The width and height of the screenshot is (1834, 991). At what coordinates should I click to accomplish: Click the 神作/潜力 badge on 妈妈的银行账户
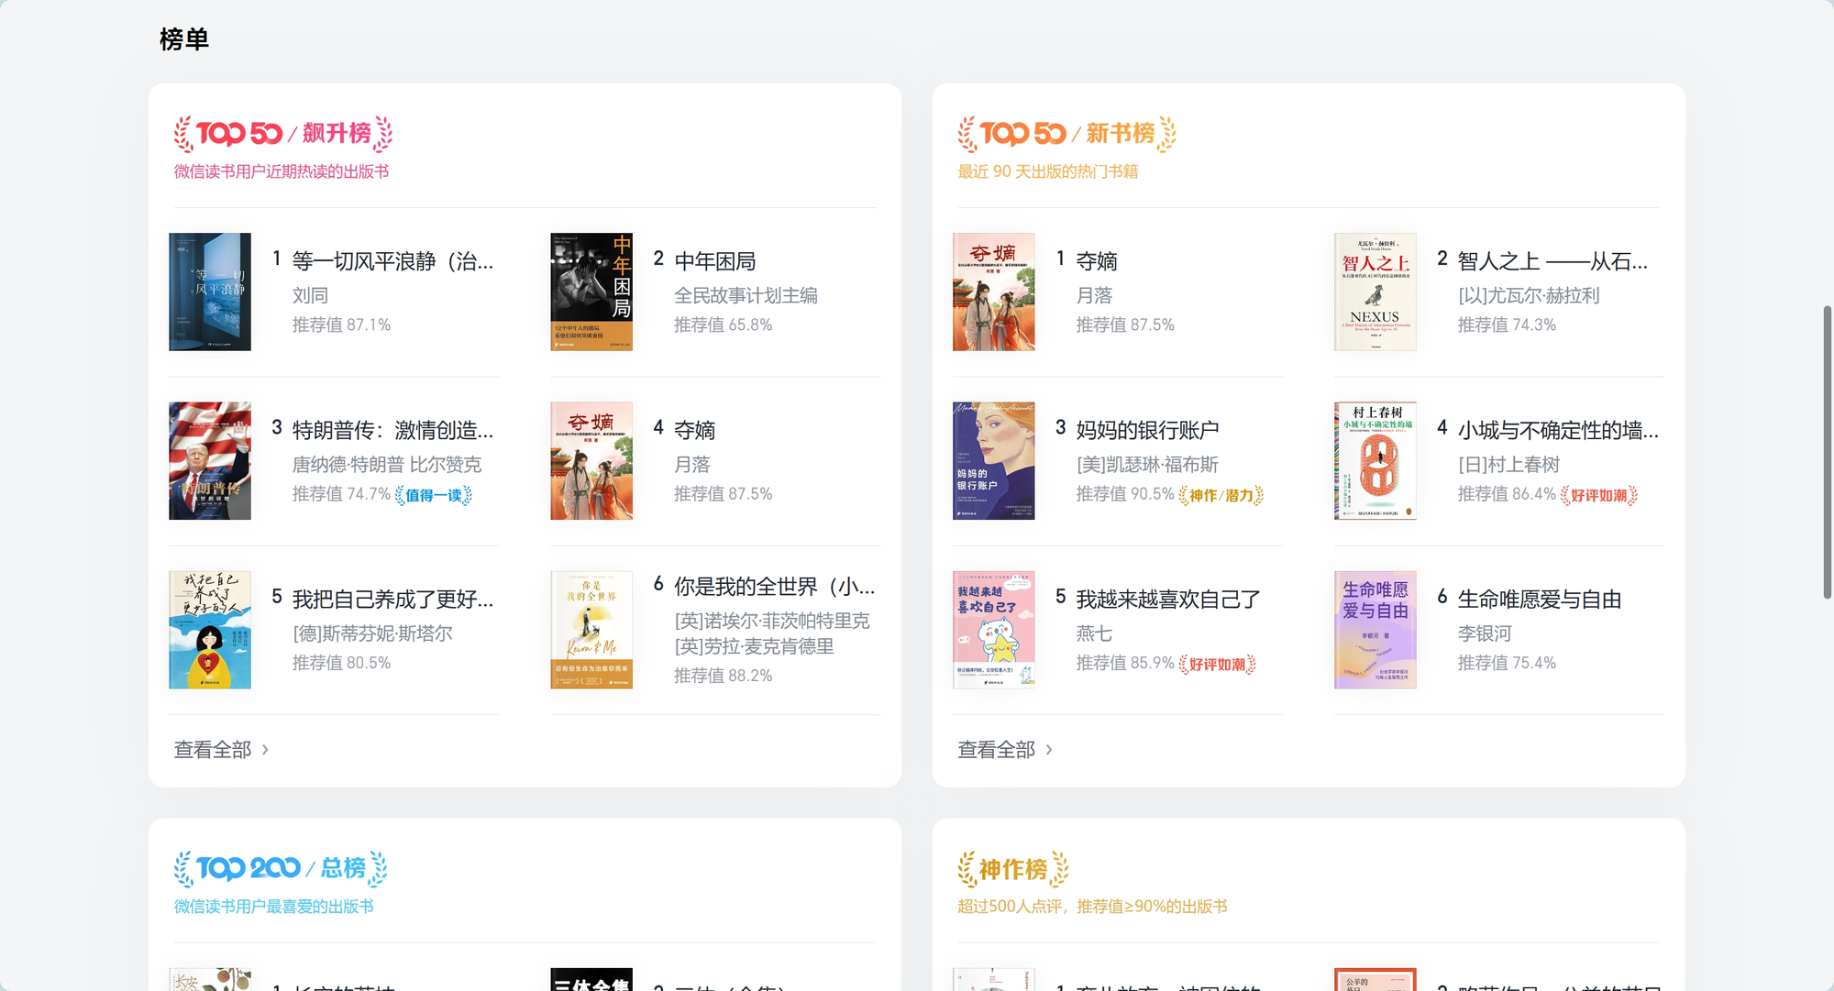coord(1221,496)
